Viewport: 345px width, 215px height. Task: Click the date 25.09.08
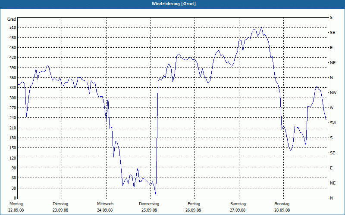point(149,210)
